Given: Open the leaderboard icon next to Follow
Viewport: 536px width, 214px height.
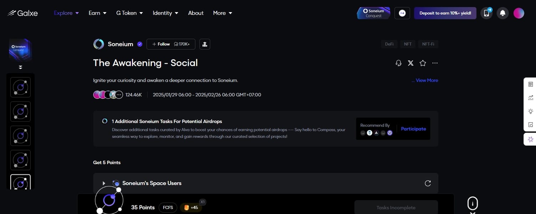Looking at the screenshot, I should [x=205, y=44].
